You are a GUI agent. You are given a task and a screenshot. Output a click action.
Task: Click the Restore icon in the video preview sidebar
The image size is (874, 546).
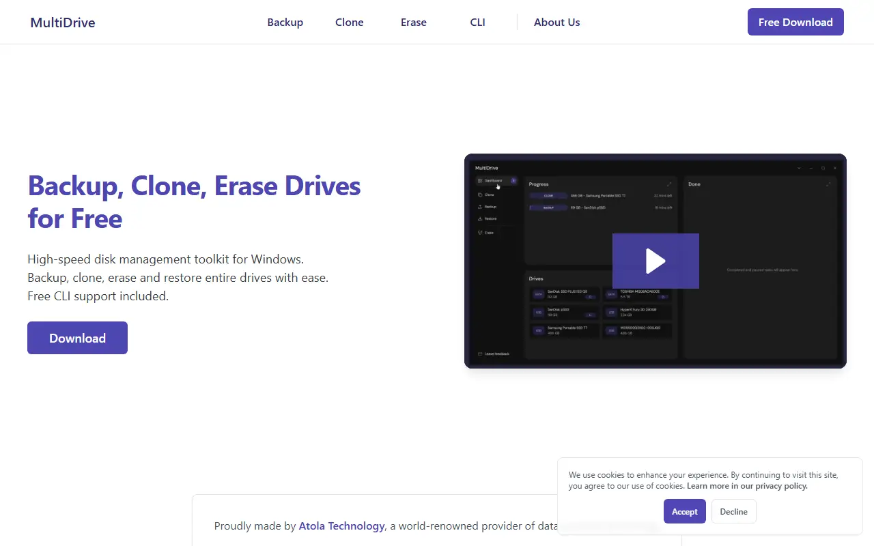[x=479, y=219]
